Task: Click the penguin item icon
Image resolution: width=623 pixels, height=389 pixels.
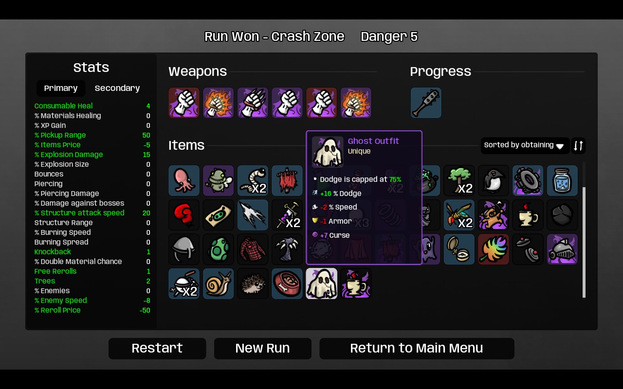Action: (494, 180)
